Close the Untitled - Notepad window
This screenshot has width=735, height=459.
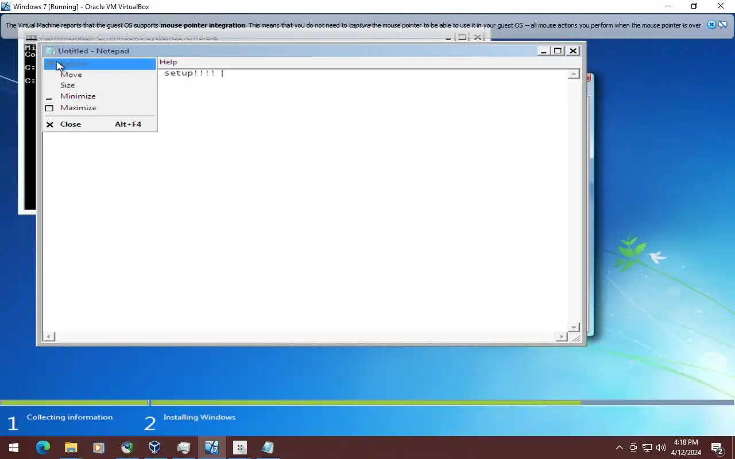[x=573, y=50]
